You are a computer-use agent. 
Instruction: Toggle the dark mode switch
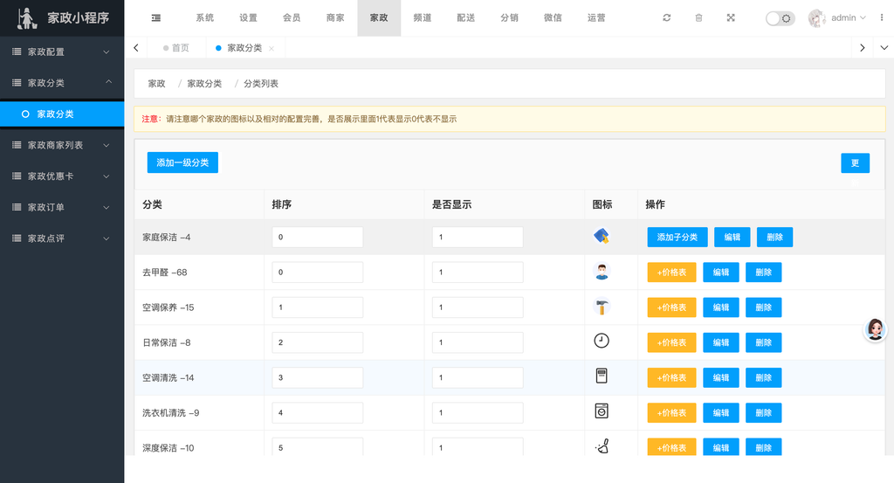pyautogui.click(x=780, y=18)
